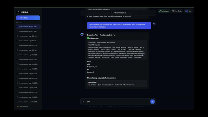Viewport: 208px width, 117px height.
Task: Click the send message arrow button
Action: (152, 102)
